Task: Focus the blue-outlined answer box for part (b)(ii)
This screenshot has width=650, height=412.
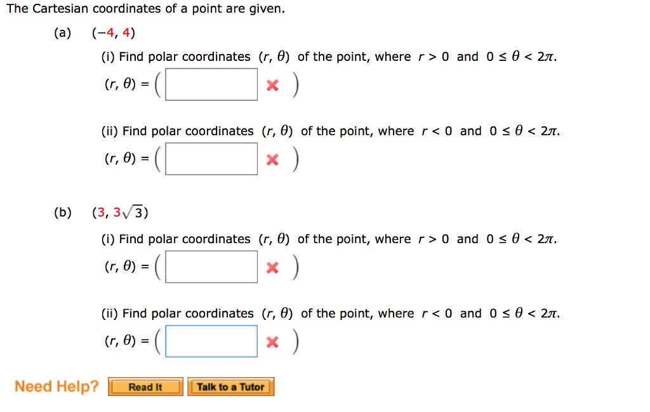Action: coord(211,341)
